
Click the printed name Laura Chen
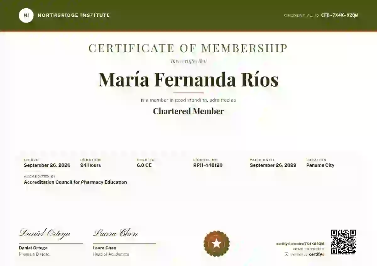(104, 248)
